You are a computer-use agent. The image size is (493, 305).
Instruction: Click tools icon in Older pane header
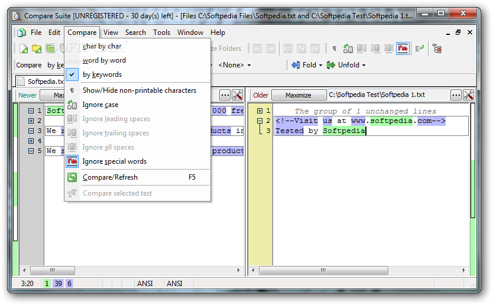[x=469, y=95]
